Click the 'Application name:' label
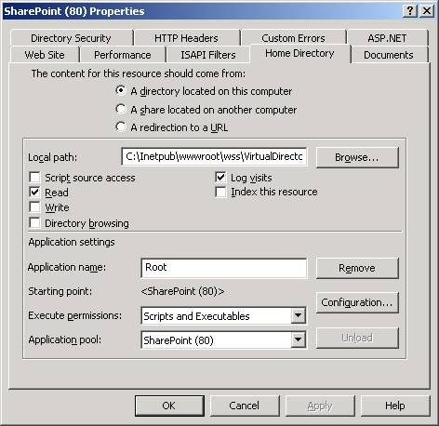439x426 pixels. click(x=67, y=267)
